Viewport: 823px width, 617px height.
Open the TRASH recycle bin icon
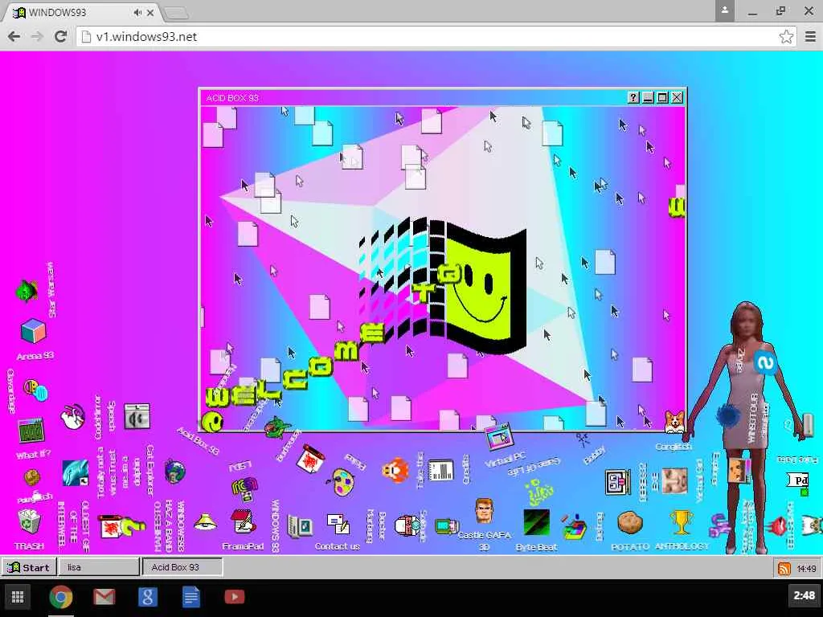(x=29, y=522)
